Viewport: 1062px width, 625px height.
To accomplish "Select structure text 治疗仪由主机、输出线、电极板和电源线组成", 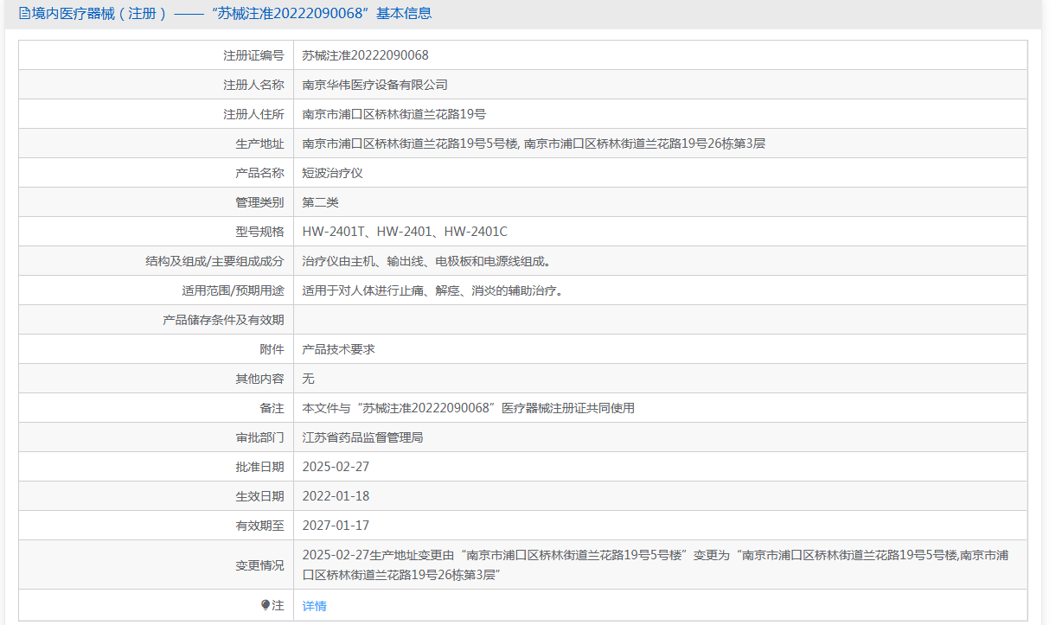I will coord(427,261).
